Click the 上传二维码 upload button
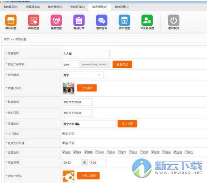This screenshot has width=207, height=183. tap(88, 176)
